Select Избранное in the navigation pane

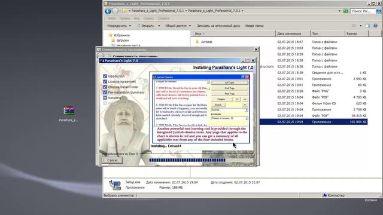tap(121, 35)
